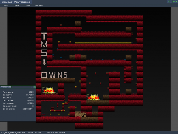Restore down the PolyWorks window

pyautogui.click(x=174, y=2)
